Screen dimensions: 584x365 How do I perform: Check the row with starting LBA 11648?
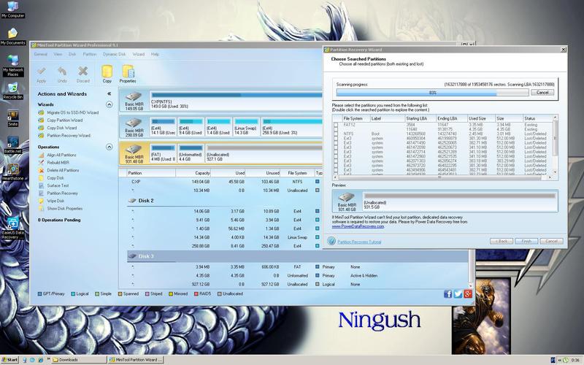pyautogui.click(x=336, y=129)
